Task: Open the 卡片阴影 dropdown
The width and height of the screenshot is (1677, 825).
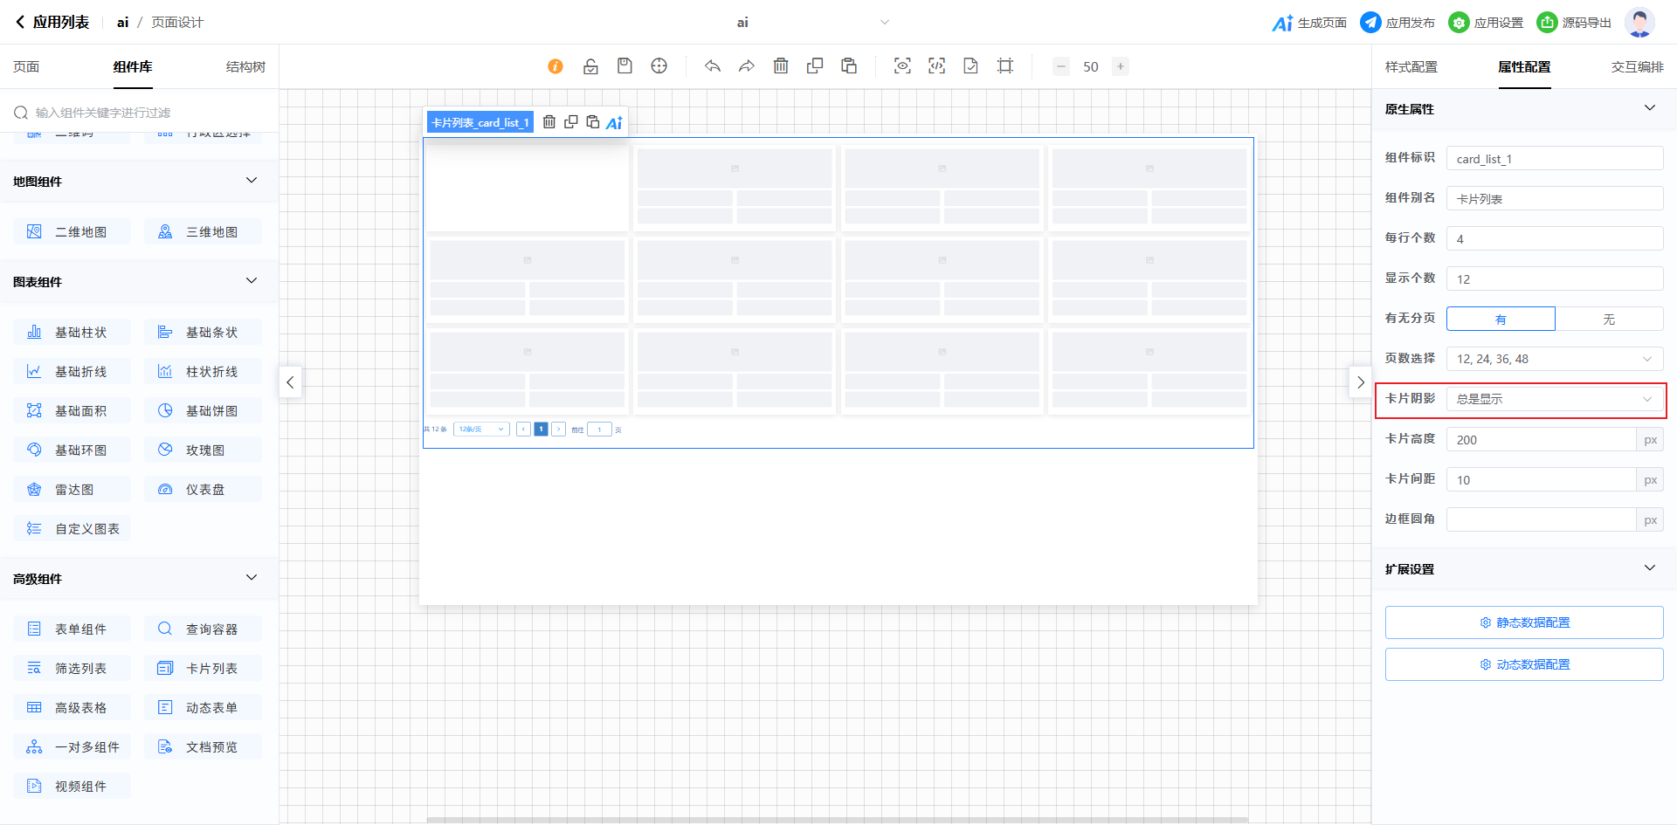Action: [1555, 400]
